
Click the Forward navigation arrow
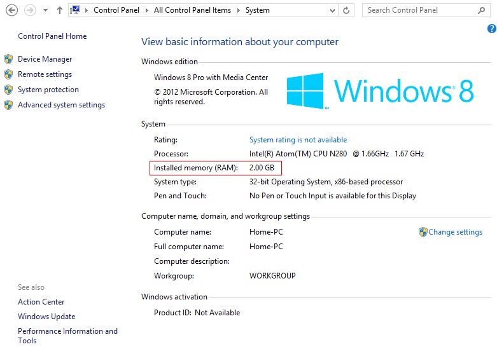click(x=29, y=10)
